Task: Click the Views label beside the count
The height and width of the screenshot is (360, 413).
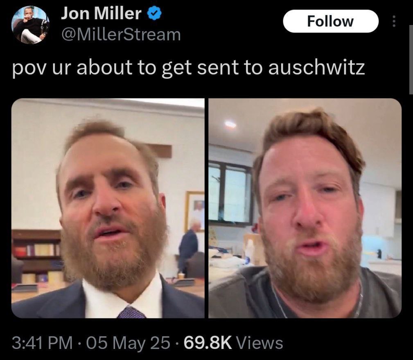Action: click(259, 343)
